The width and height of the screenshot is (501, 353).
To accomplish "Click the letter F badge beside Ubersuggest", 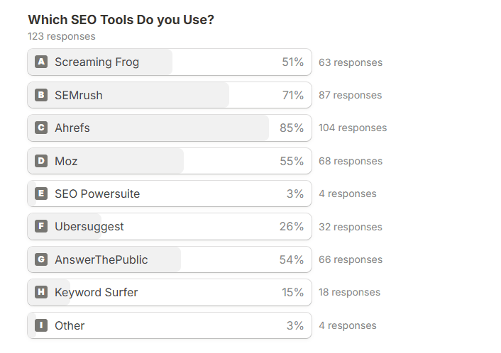I will [41, 226].
